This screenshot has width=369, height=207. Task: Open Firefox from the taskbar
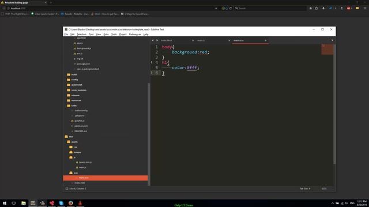70,203
